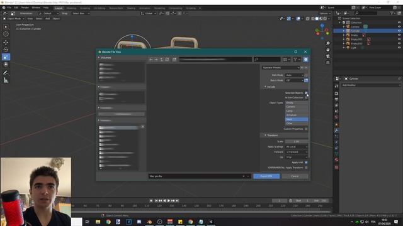Select Armature in Object Types list
This screenshot has height=226, width=403.
pyautogui.click(x=297, y=116)
